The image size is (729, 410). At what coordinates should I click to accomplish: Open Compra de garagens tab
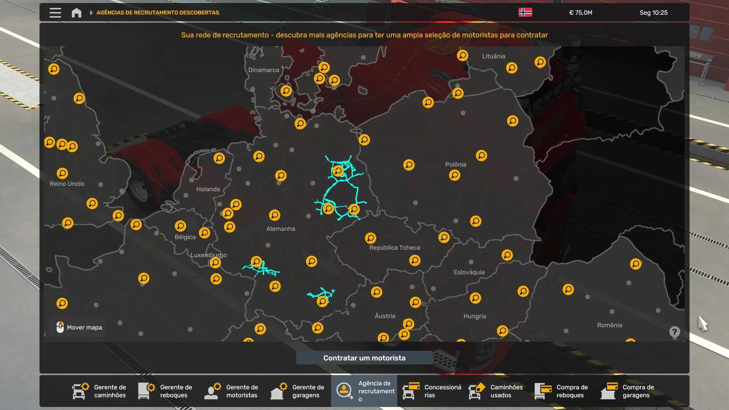point(628,391)
